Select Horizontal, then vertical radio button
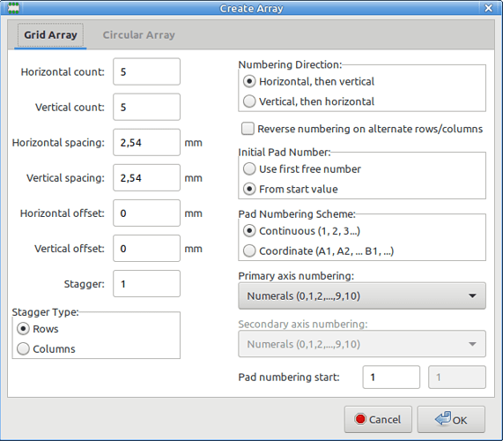This screenshot has width=503, height=441. (x=249, y=81)
